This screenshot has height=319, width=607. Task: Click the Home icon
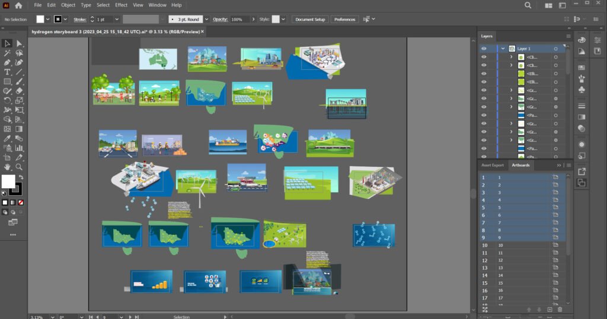pyautogui.click(x=18, y=5)
